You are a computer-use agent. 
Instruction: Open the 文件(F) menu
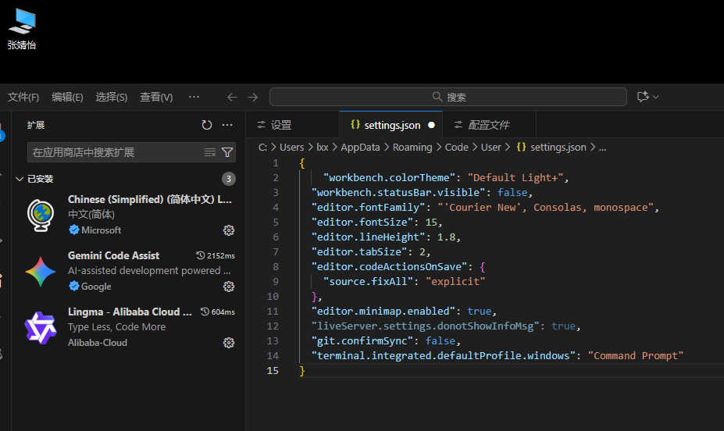[23, 97]
